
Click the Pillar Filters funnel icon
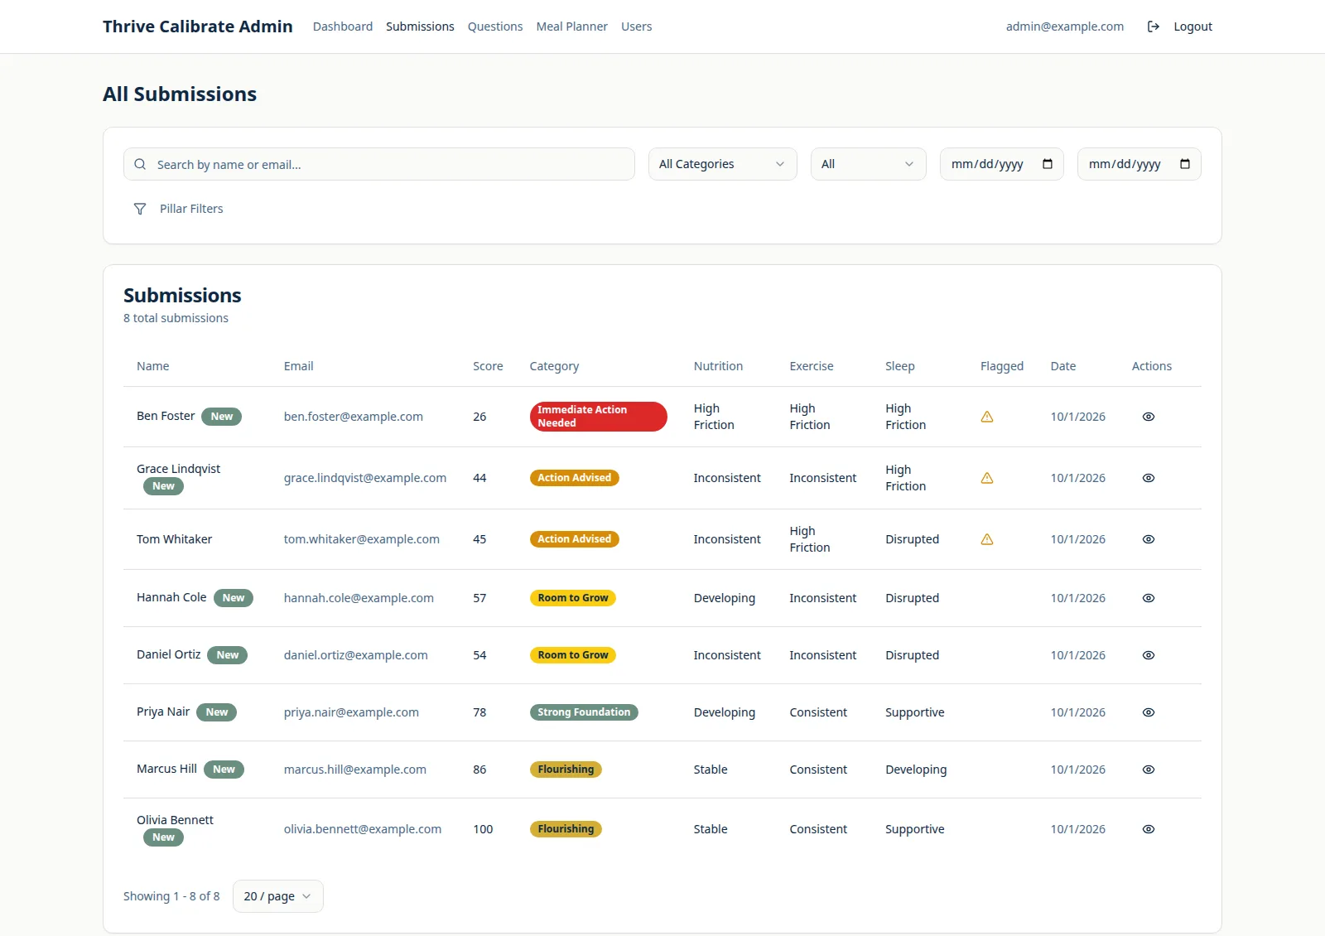point(140,209)
